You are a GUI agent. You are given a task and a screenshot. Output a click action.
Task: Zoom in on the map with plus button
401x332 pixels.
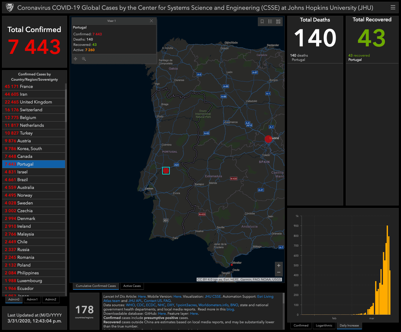tap(279, 265)
